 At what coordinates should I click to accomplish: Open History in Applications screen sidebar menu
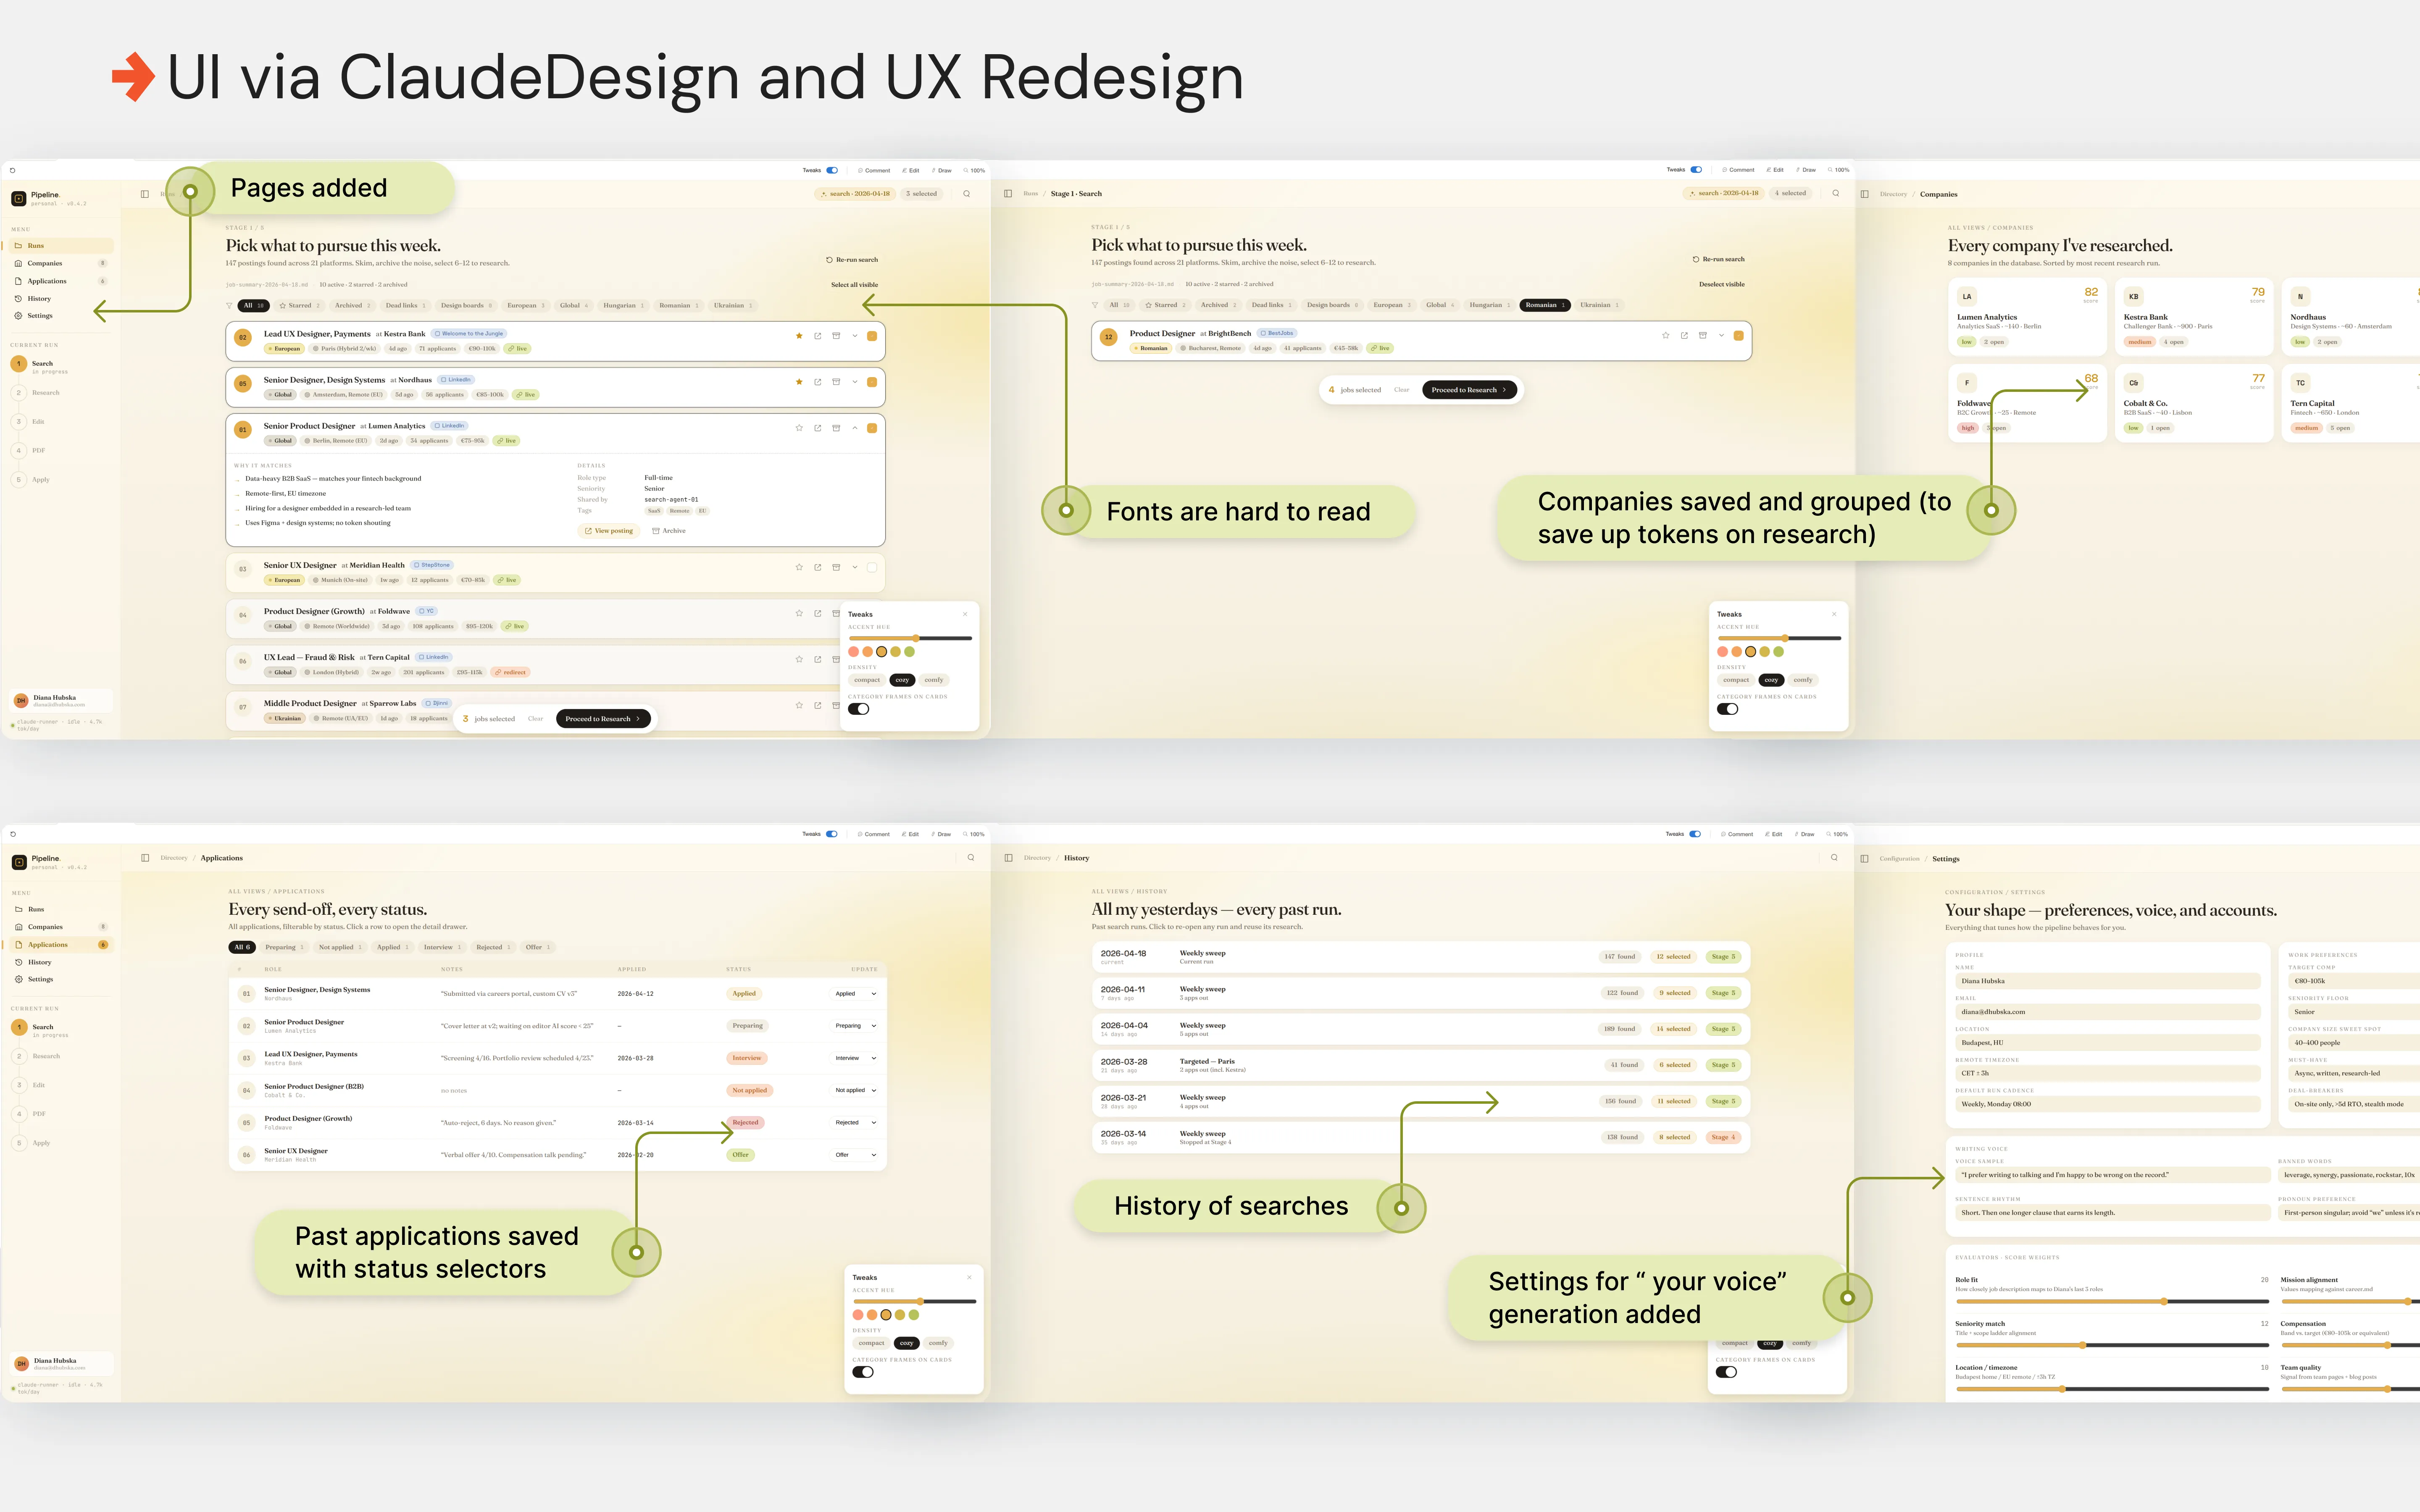[x=60, y=962]
